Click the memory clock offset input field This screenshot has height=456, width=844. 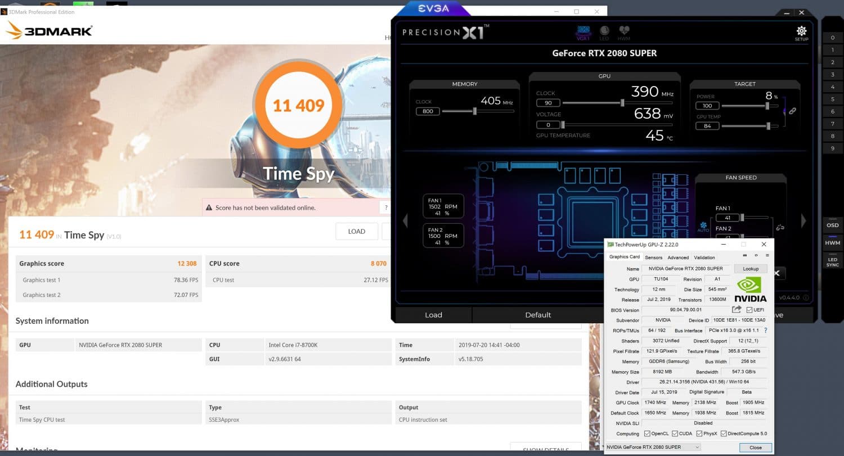click(x=428, y=111)
